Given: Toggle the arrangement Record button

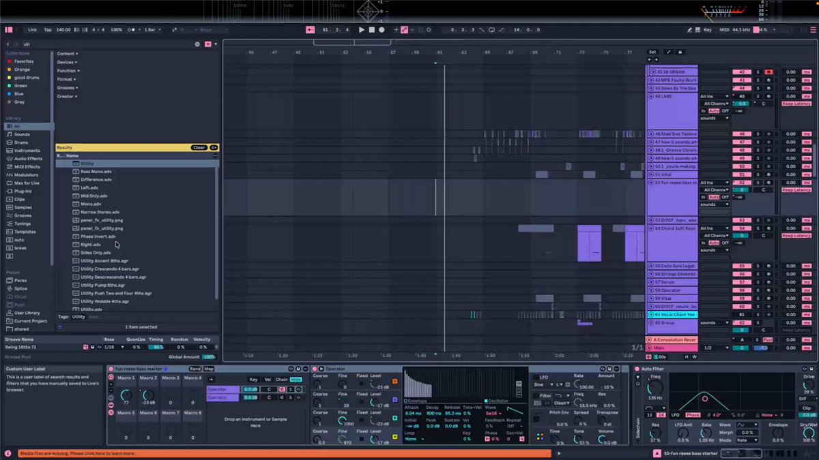Looking at the screenshot, I should point(382,30).
